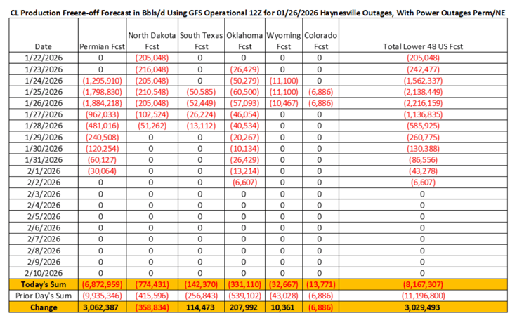This screenshot has width=517, height=318.
Task: Select the Permian value (1,884,218)
Action: click(x=100, y=102)
